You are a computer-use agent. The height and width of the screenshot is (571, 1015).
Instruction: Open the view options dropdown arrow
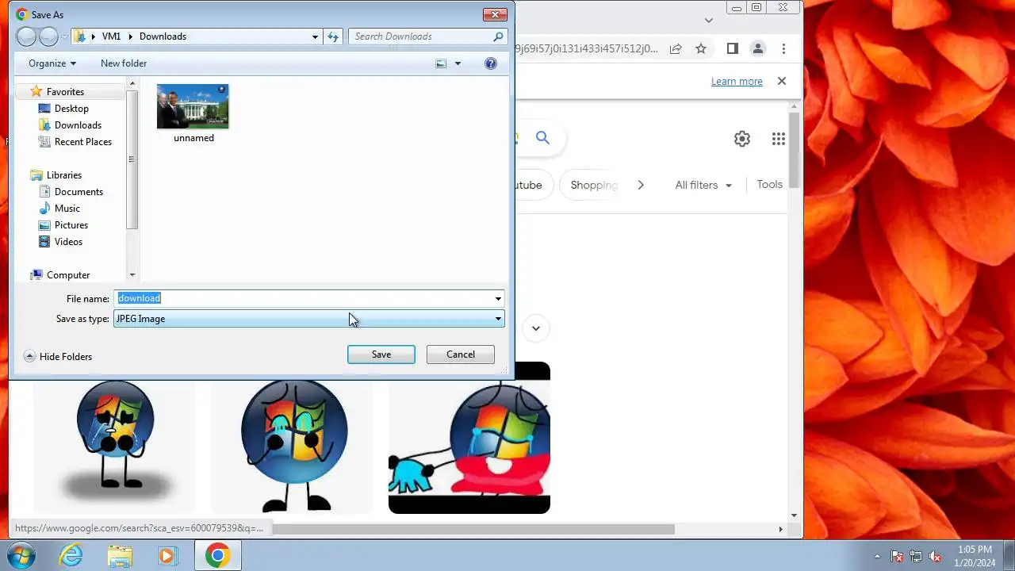pyautogui.click(x=458, y=63)
